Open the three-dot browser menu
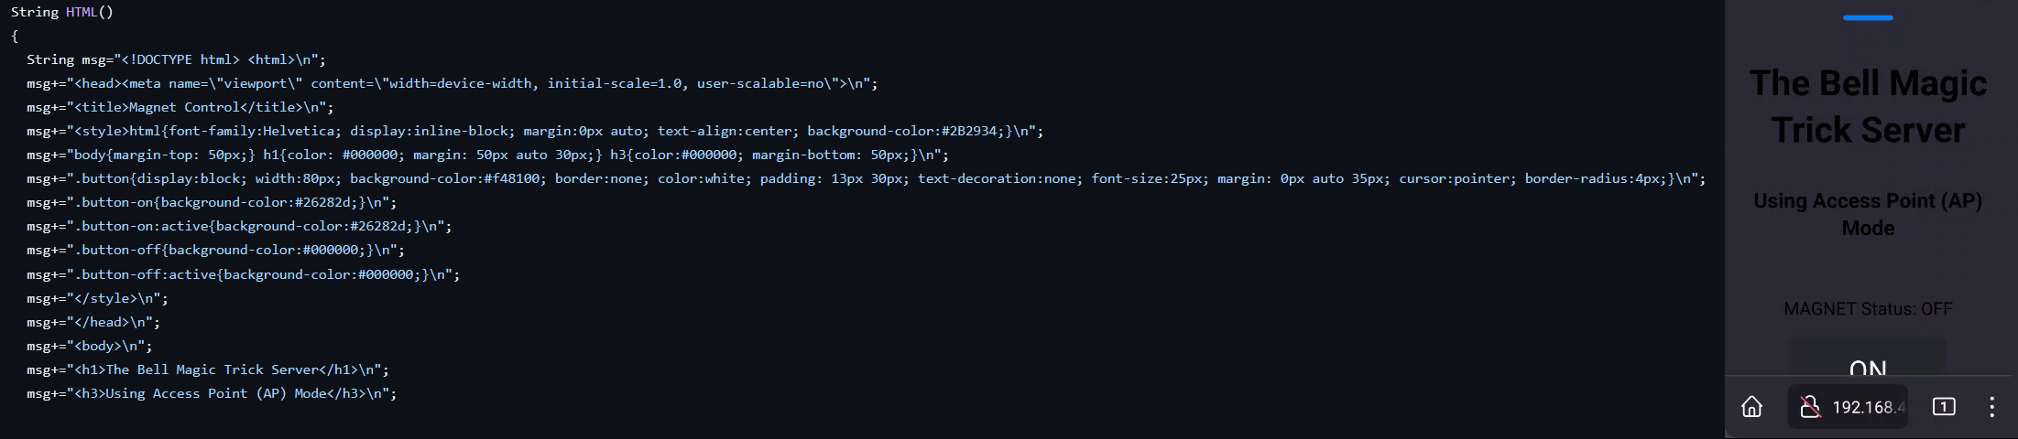 pos(1991,407)
